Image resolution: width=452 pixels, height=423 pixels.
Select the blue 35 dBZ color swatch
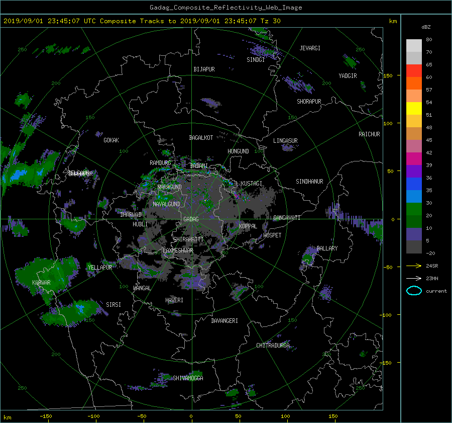414,184
